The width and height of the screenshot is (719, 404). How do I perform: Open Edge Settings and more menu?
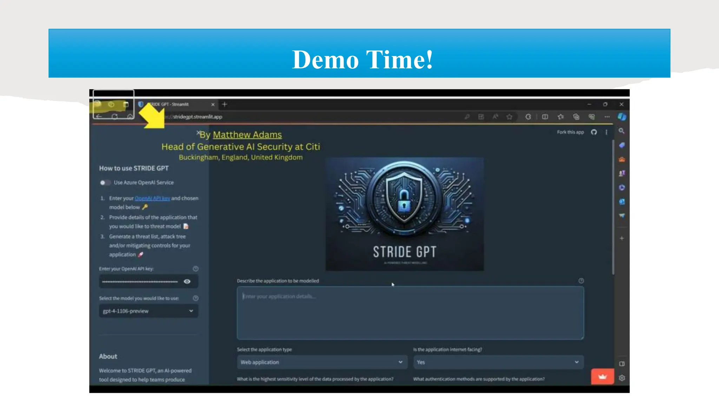point(607,117)
